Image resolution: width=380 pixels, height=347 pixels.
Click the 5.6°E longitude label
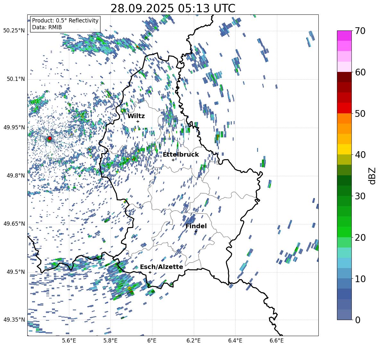69,341
